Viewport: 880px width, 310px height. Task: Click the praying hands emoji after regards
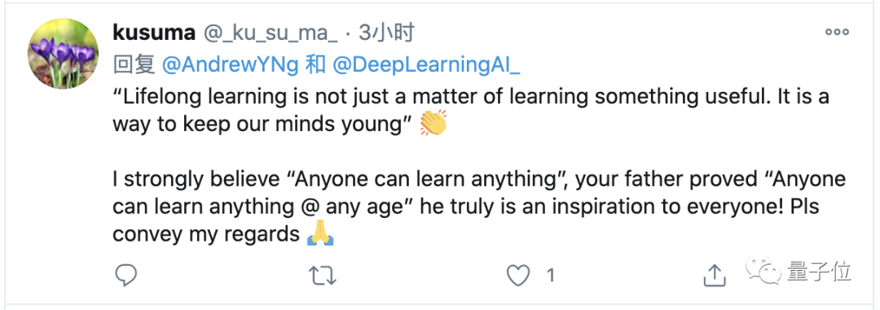pyautogui.click(x=320, y=234)
